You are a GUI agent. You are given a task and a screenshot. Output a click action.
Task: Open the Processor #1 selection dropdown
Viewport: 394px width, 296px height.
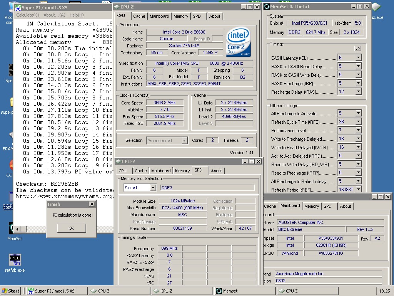point(184,140)
